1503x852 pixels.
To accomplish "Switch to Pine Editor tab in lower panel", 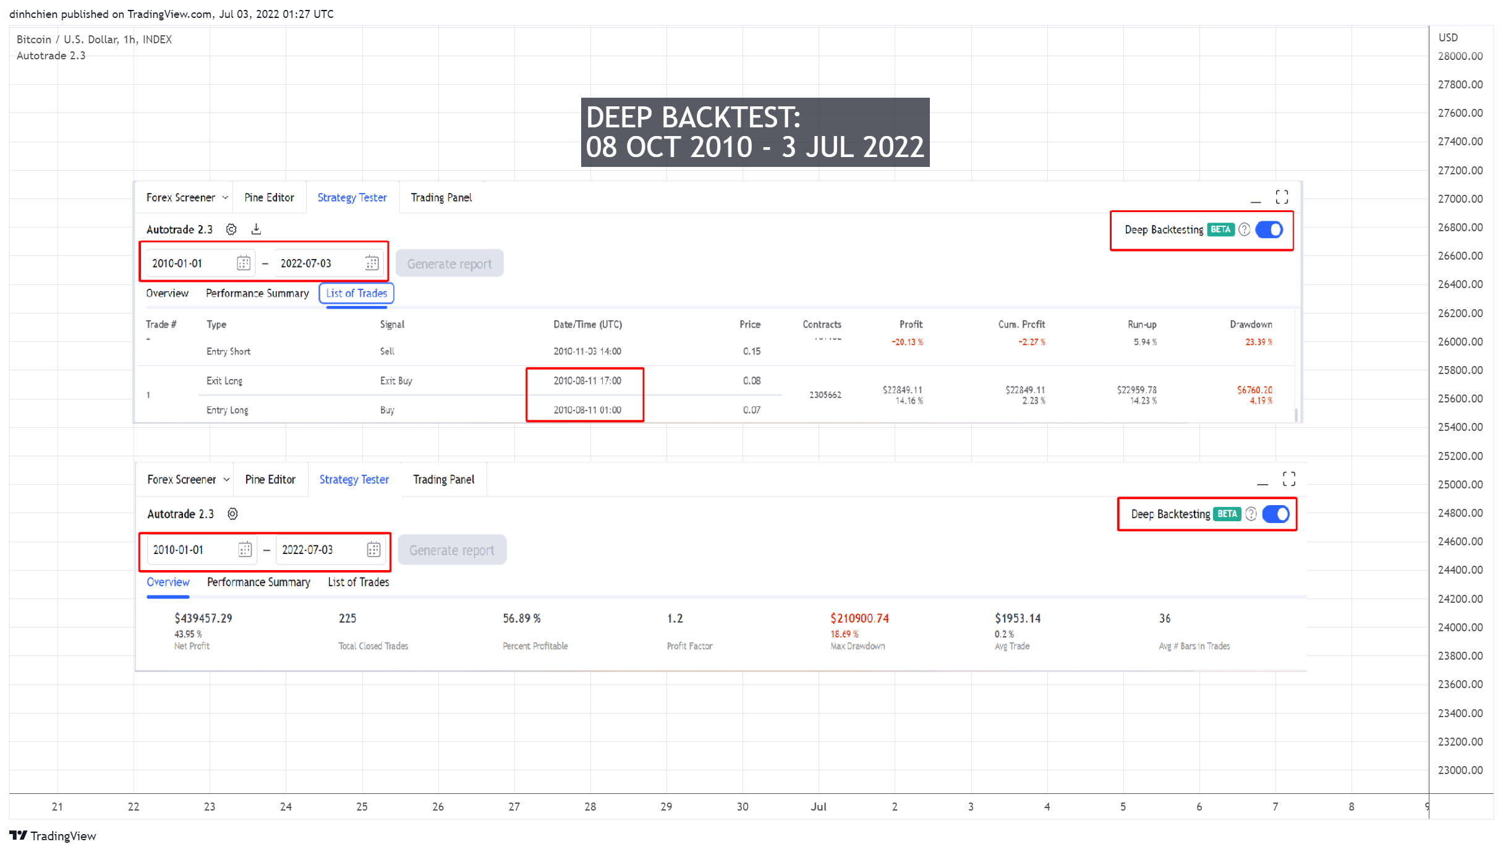I will click(x=270, y=479).
